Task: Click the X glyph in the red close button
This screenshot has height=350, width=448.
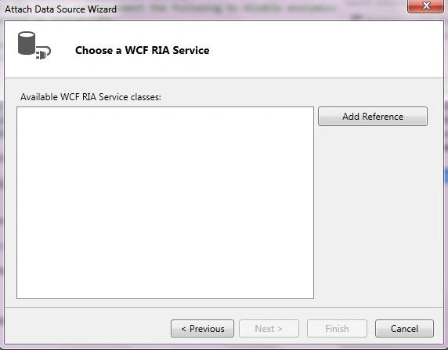Action: (426, 5)
